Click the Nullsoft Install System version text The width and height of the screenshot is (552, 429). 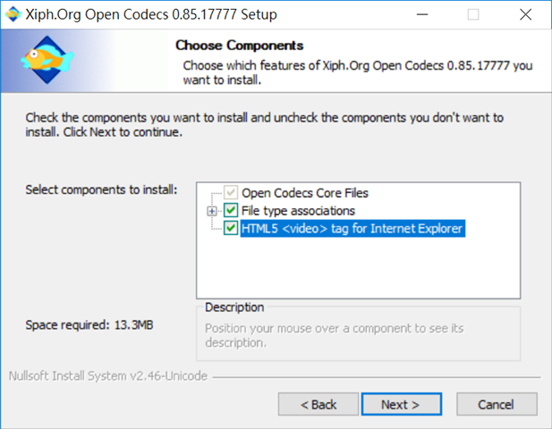coord(108,376)
